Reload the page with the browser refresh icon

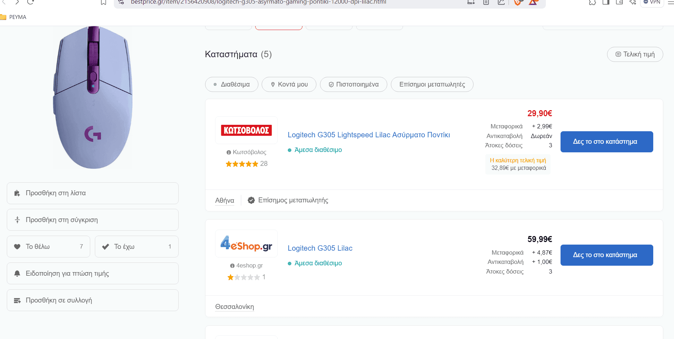(30, 2)
